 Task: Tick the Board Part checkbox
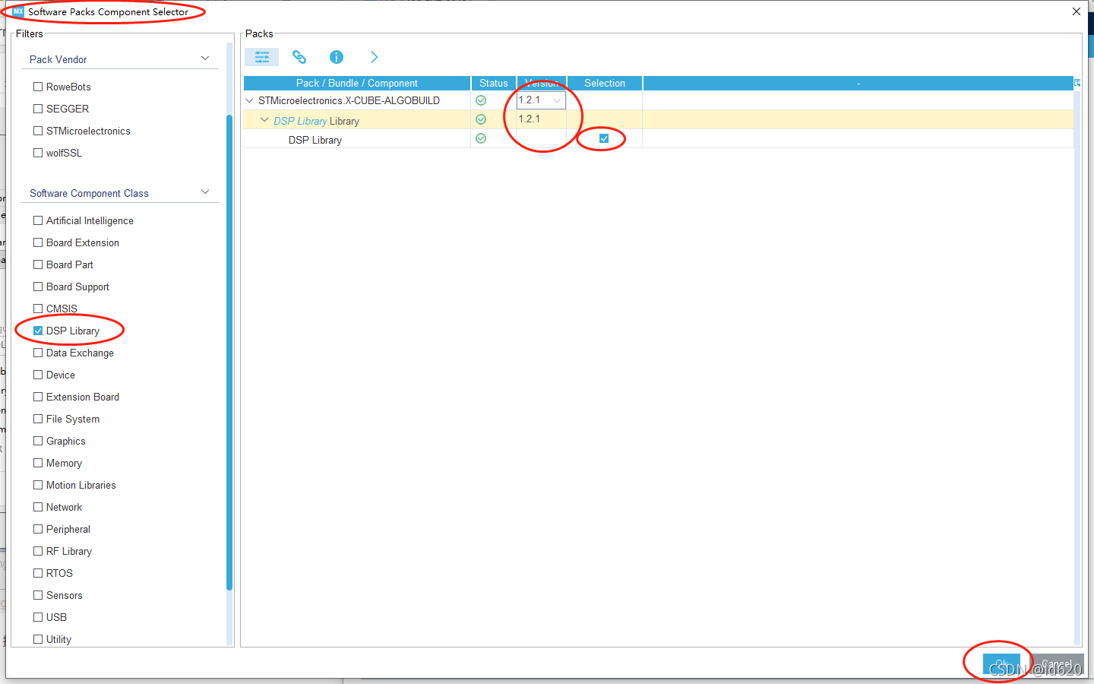point(38,264)
